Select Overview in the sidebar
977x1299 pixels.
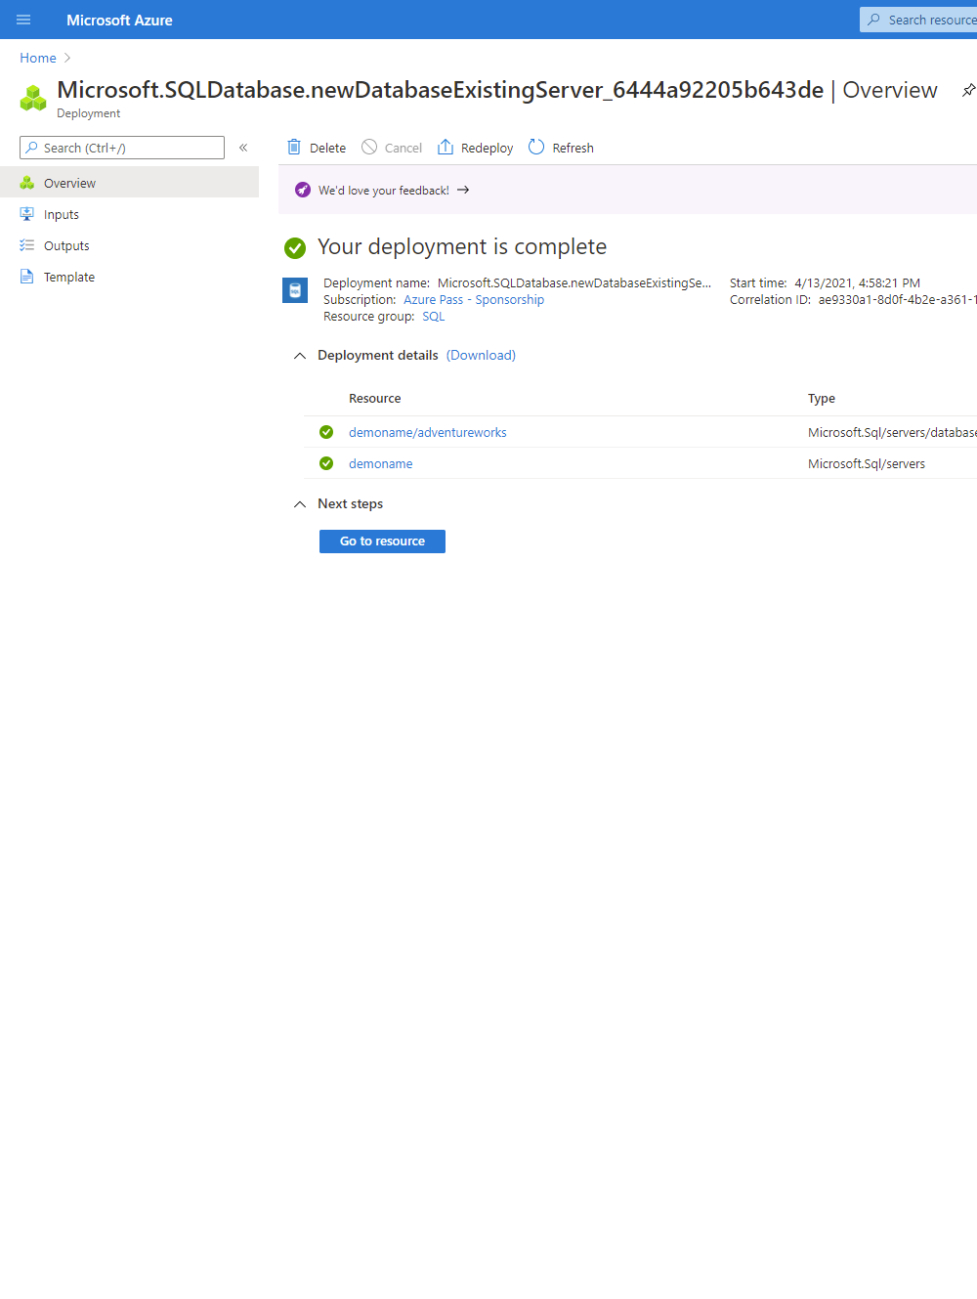tap(69, 182)
